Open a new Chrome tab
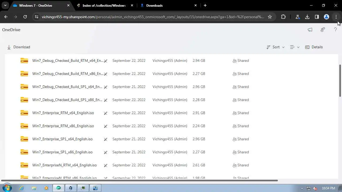This screenshot has width=342, height=192. [205, 5]
